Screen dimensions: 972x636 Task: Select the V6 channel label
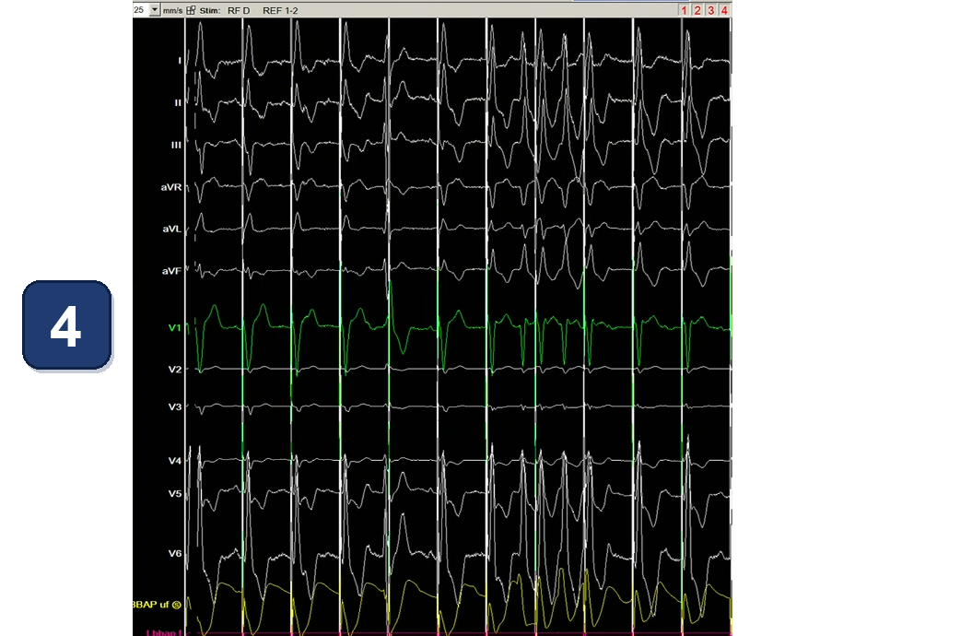point(175,554)
